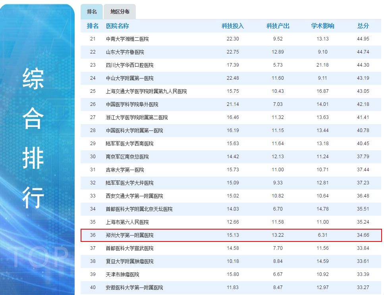384x295 pixels.
Task: Switch to the 排名 tab
Action: pos(92,11)
